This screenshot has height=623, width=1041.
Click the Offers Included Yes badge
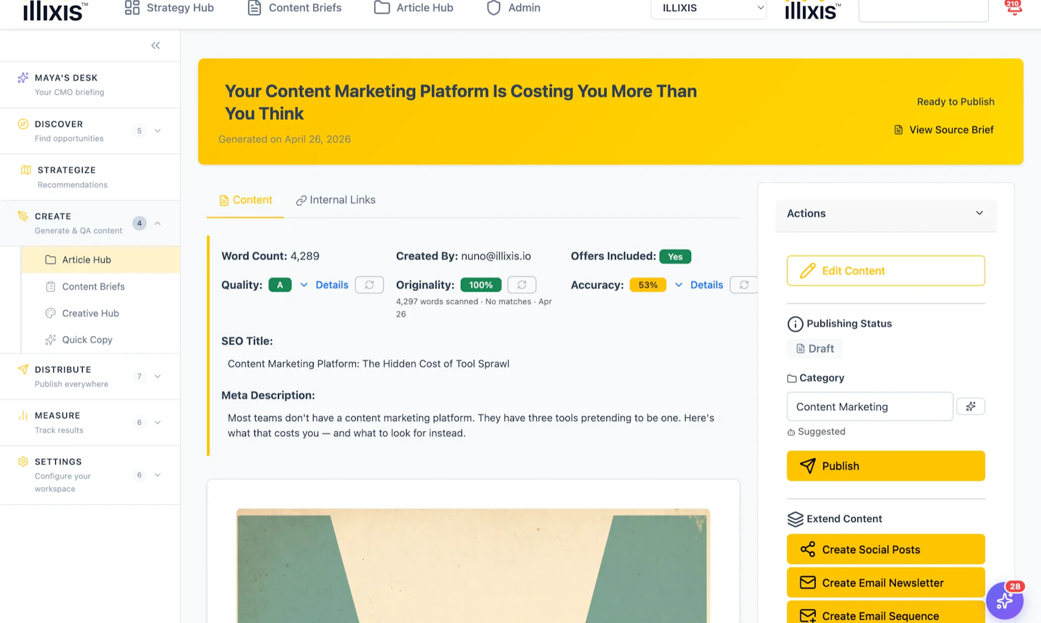pos(675,256)
